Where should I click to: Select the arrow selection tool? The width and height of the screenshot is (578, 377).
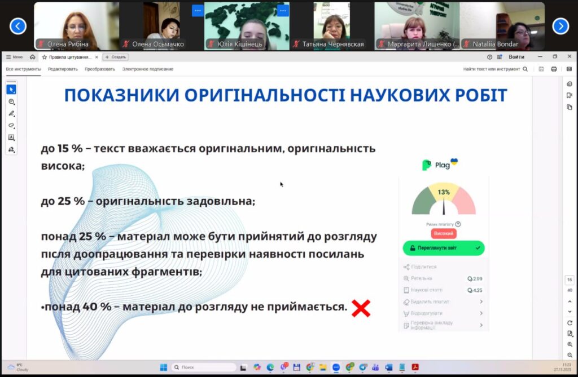11,90
